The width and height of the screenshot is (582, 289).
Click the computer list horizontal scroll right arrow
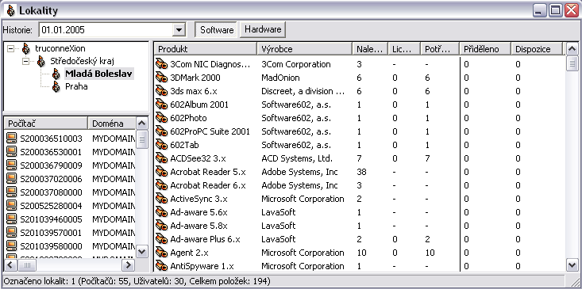coord(128,264)
